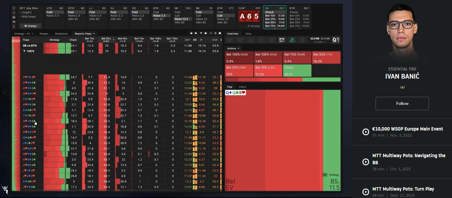Toggle the EV column view in header
The width and height of the screenshot is (452, 198).
click(195, 40)
